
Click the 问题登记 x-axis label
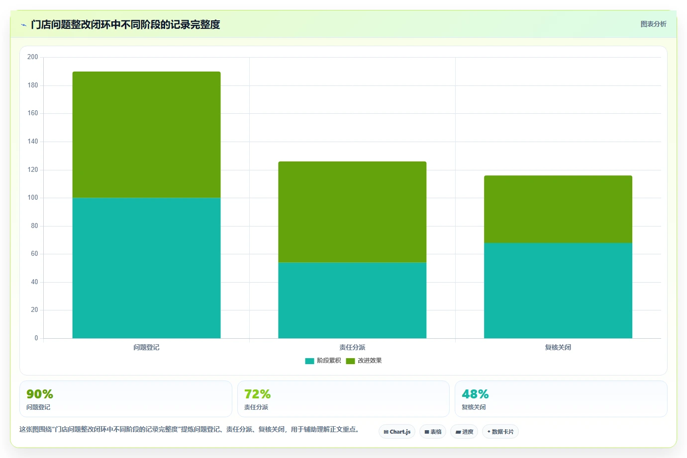146,347
